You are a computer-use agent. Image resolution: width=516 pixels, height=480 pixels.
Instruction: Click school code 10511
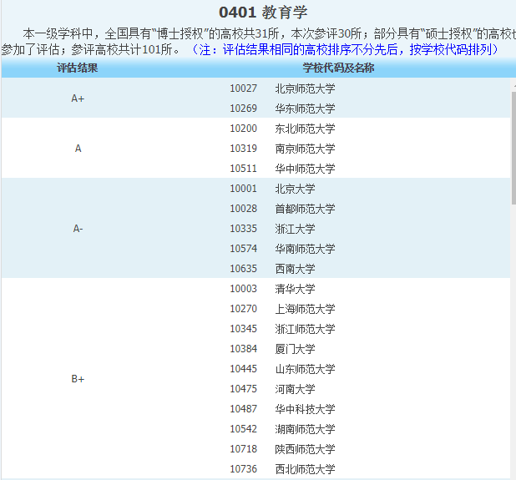pyautogui.click(x=243, y=169)
